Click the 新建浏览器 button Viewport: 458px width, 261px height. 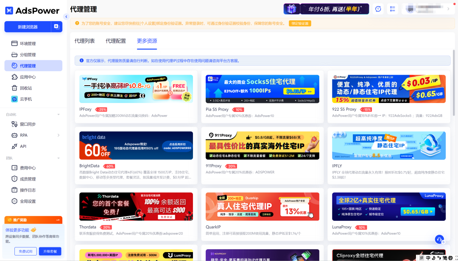(x=28, y=27)
